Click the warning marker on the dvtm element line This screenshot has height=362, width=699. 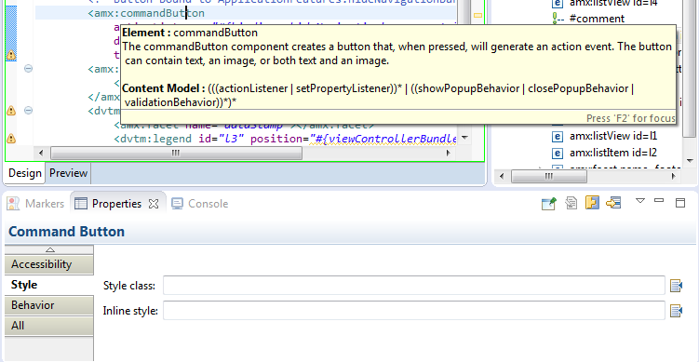pos(10,111)
